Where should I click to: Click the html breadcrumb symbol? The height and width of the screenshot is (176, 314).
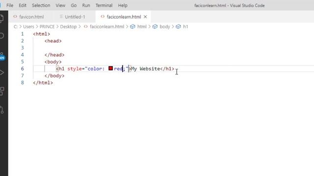tap(142, 26)
